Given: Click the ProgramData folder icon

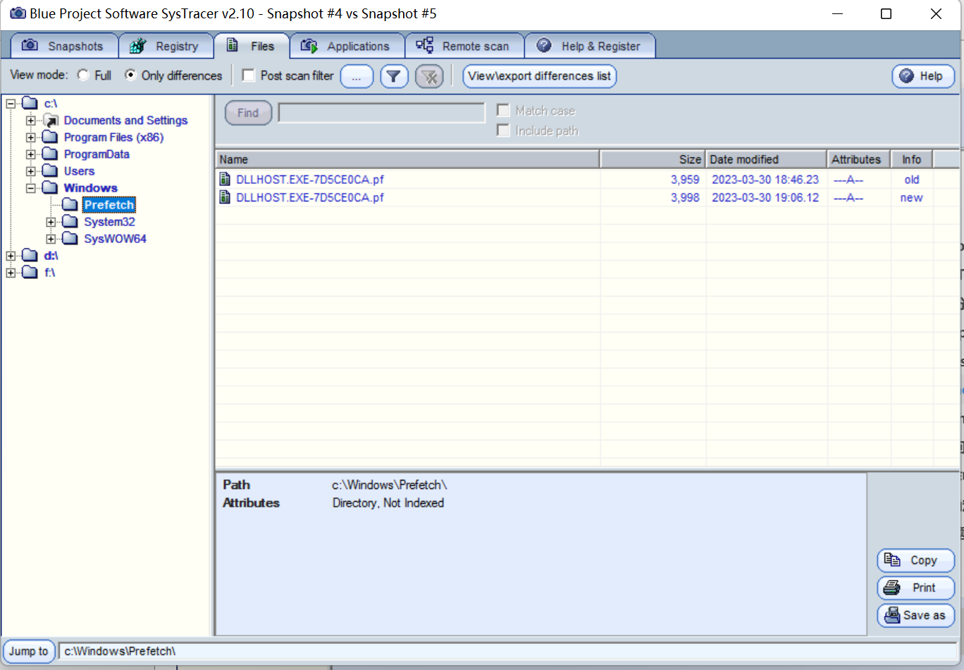Looking at the screenshot, I should 50,154.
